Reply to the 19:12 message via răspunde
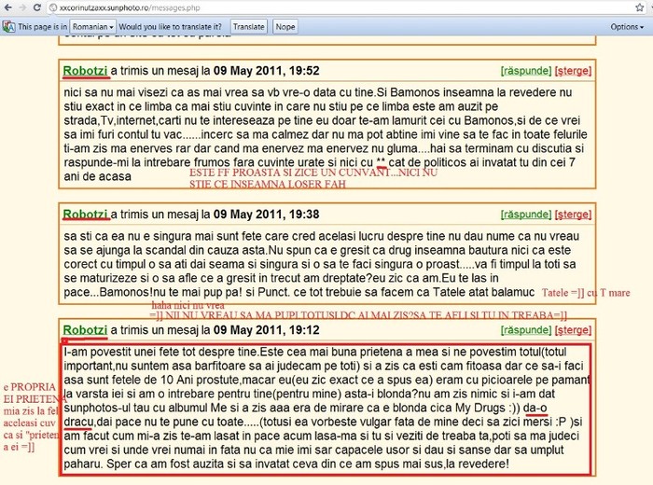This screenshot has height=485, width=653. (525, 330)
